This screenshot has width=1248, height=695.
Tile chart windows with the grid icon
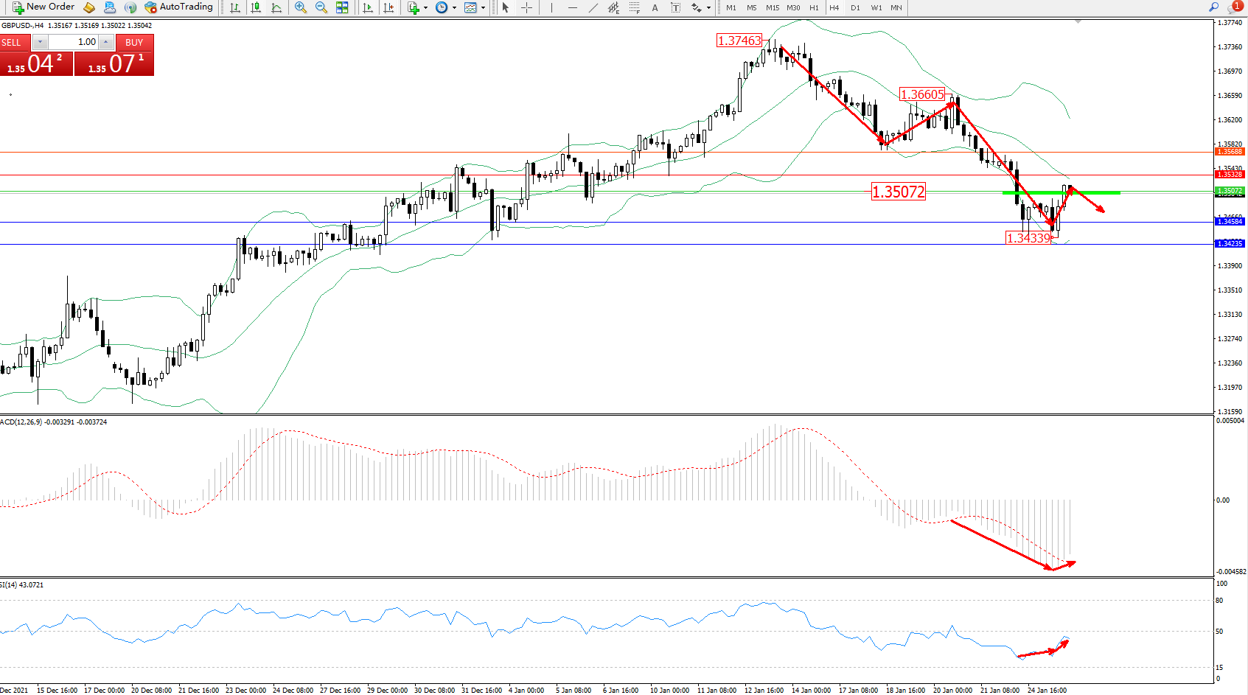coord(342,7)
